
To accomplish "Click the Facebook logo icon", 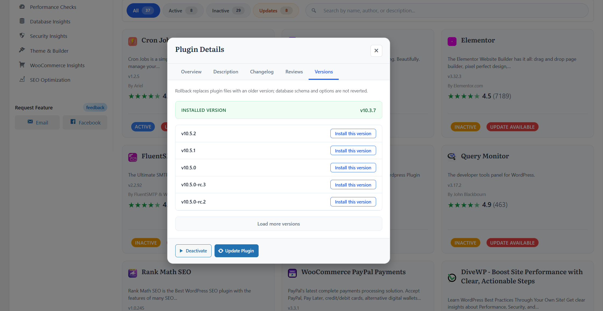I will [73, 122].
